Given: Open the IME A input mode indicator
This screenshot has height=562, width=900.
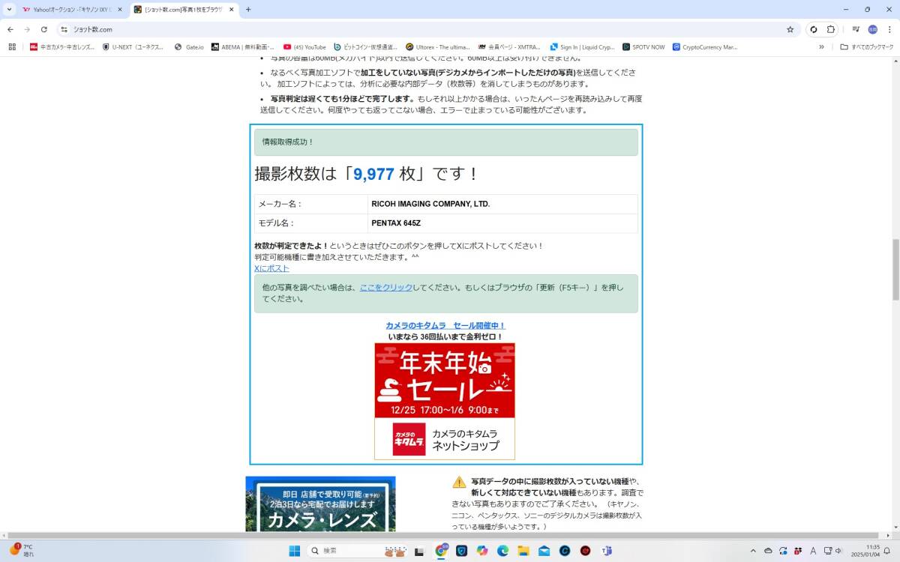Looking at the screenshot, I should [813, 551].
